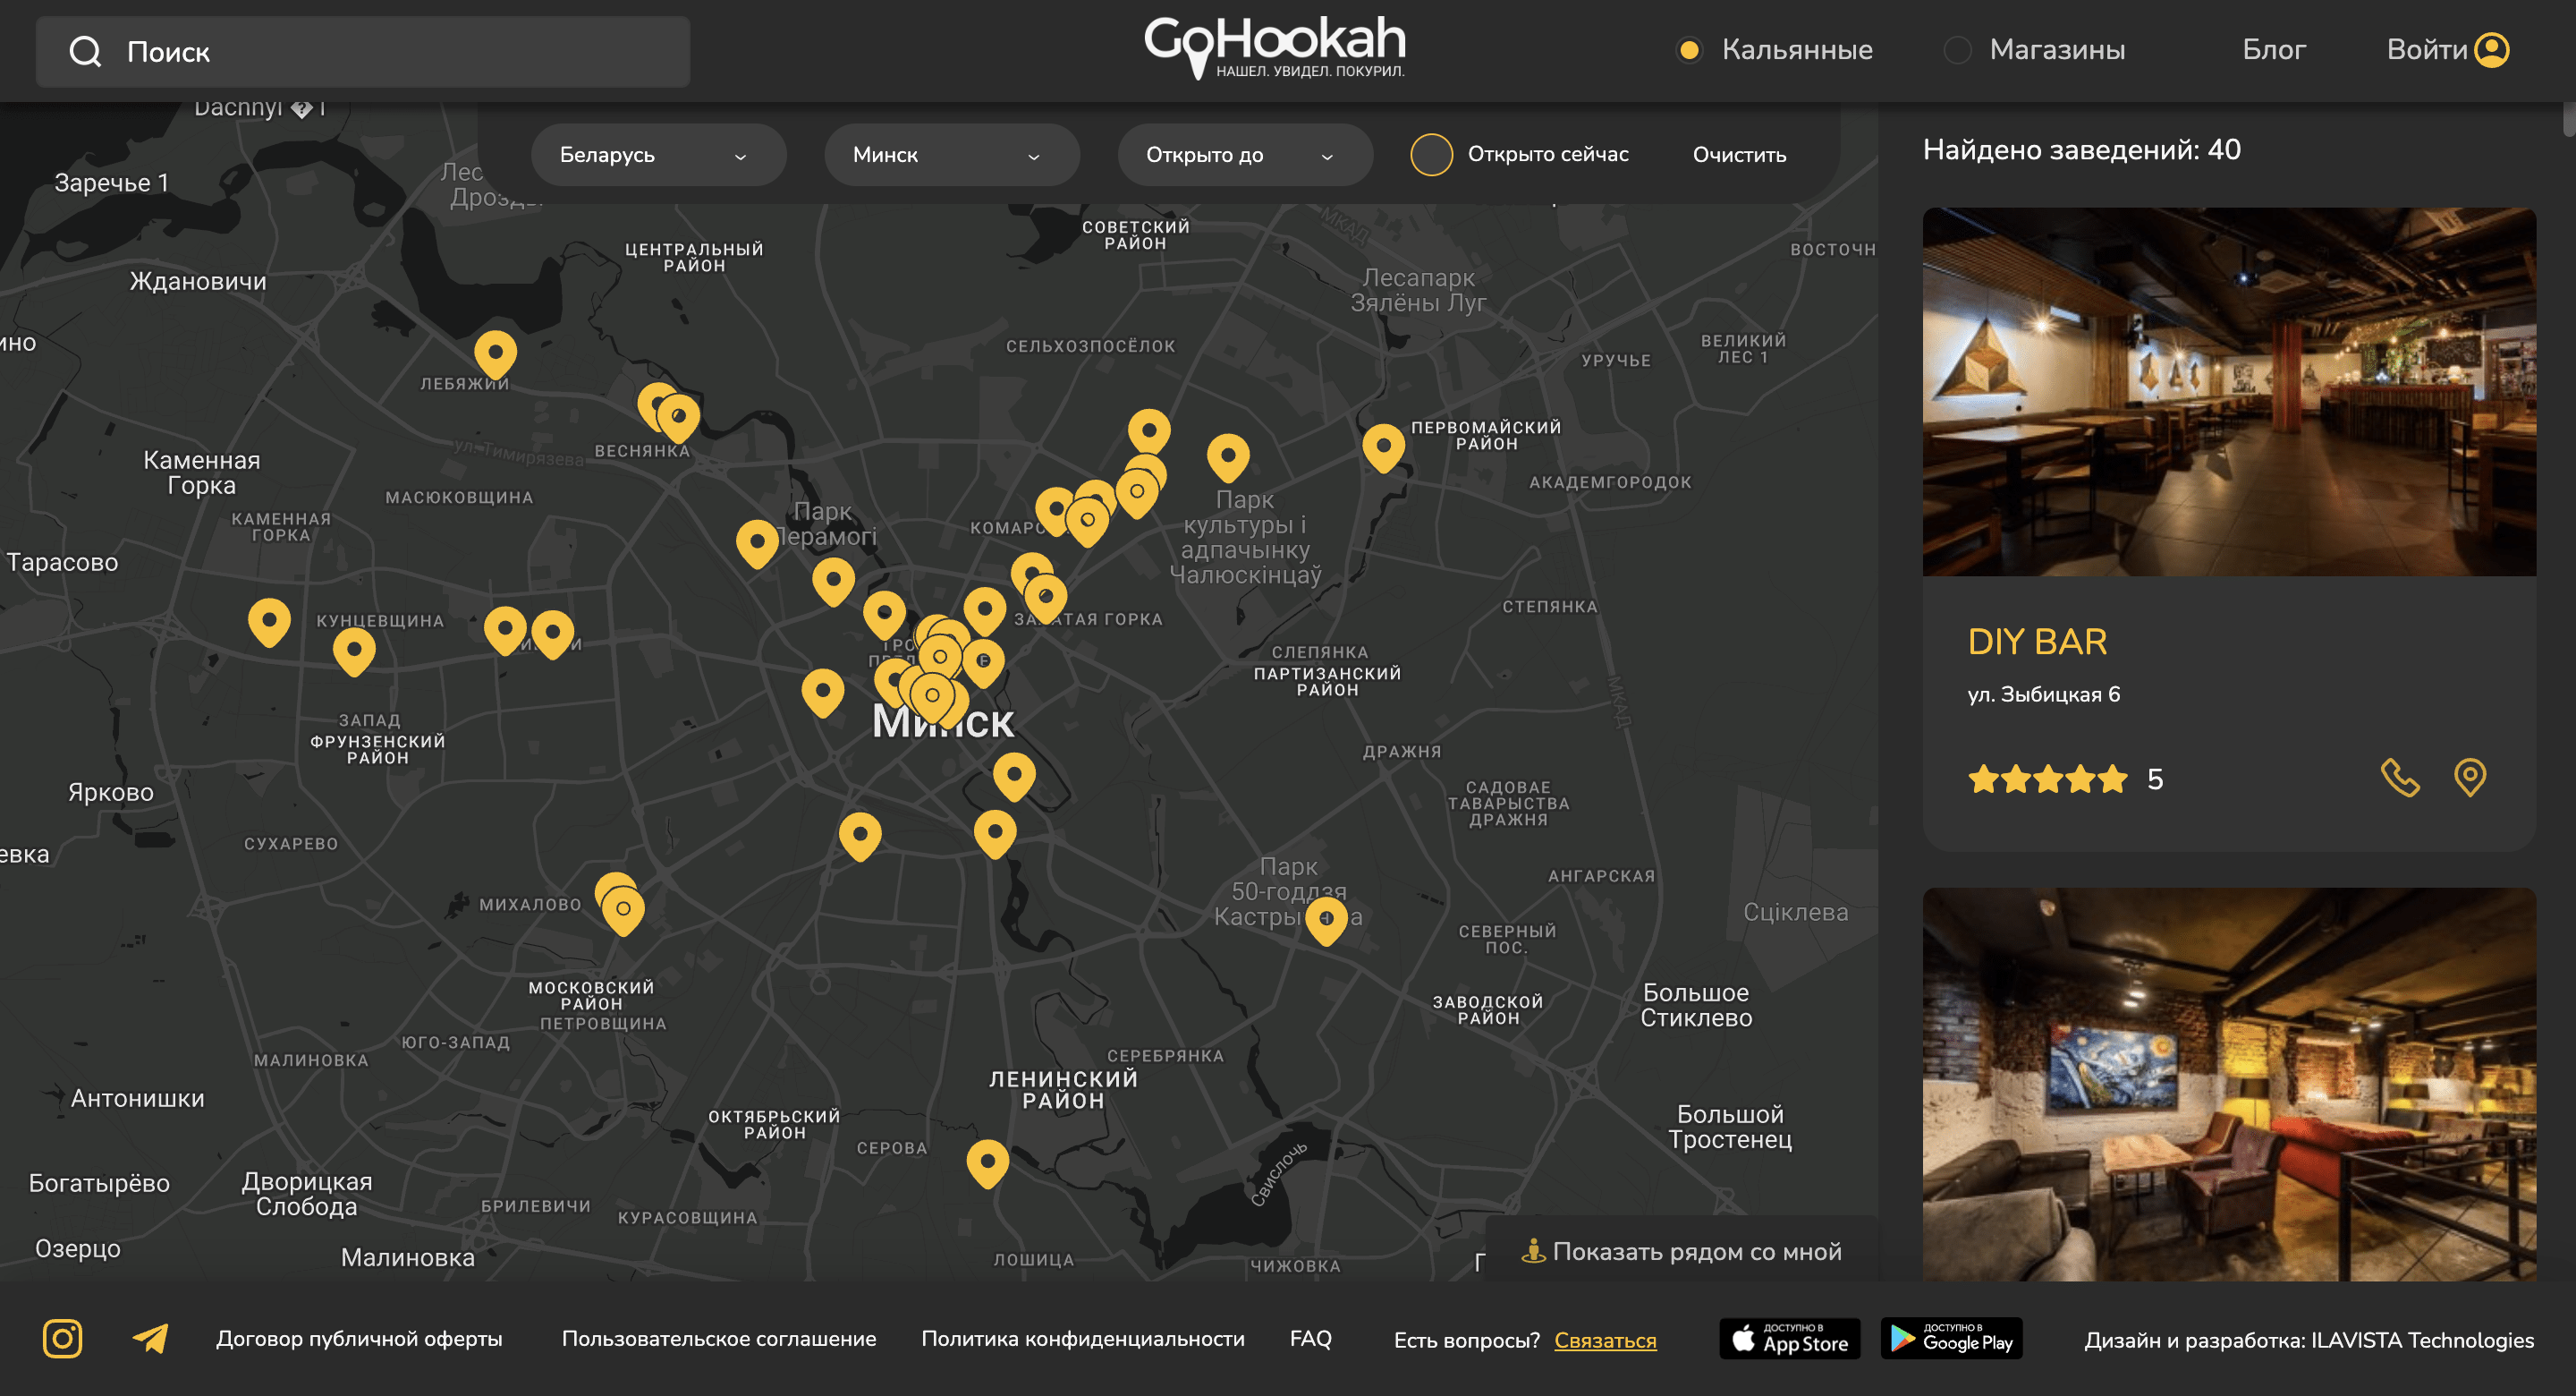The height and width of the screenshot is (1396, 2576).
Task: Click the phone icon on DIY BAR card
Action: pos(2400,778)
